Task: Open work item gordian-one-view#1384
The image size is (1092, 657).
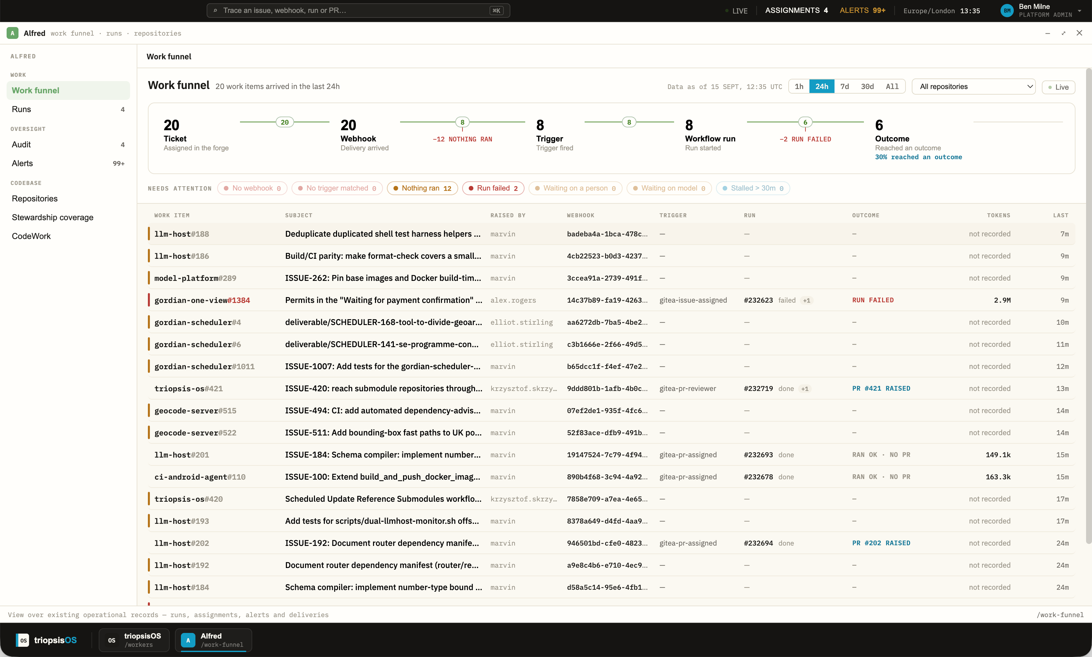Action: [202, 300]
